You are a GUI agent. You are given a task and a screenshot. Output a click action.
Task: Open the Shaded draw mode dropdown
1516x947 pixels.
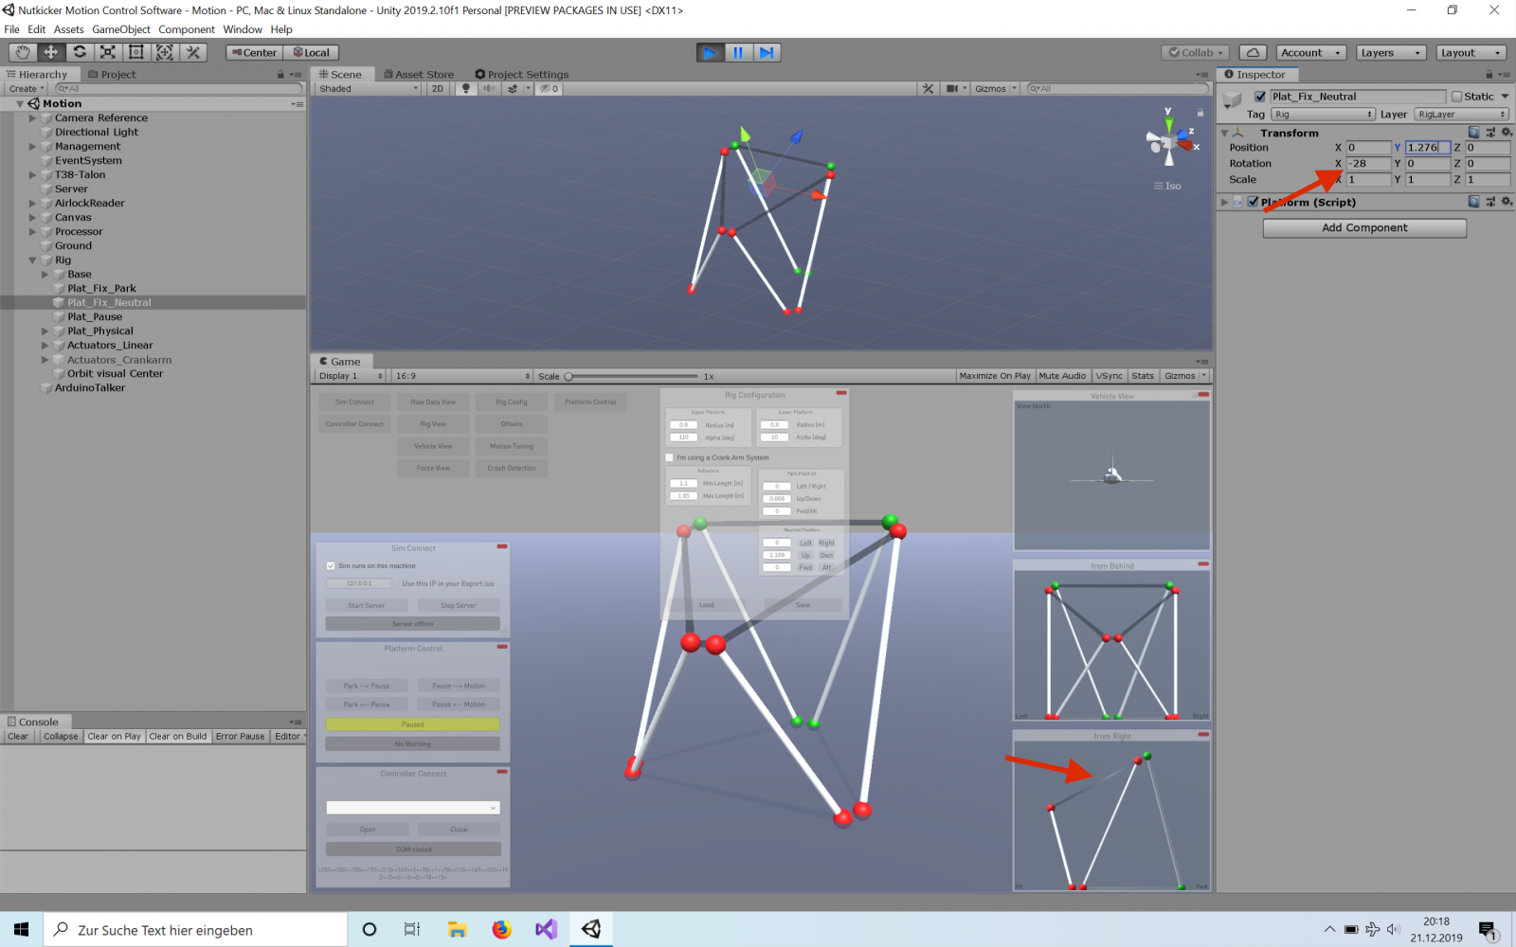click(369, 88)
